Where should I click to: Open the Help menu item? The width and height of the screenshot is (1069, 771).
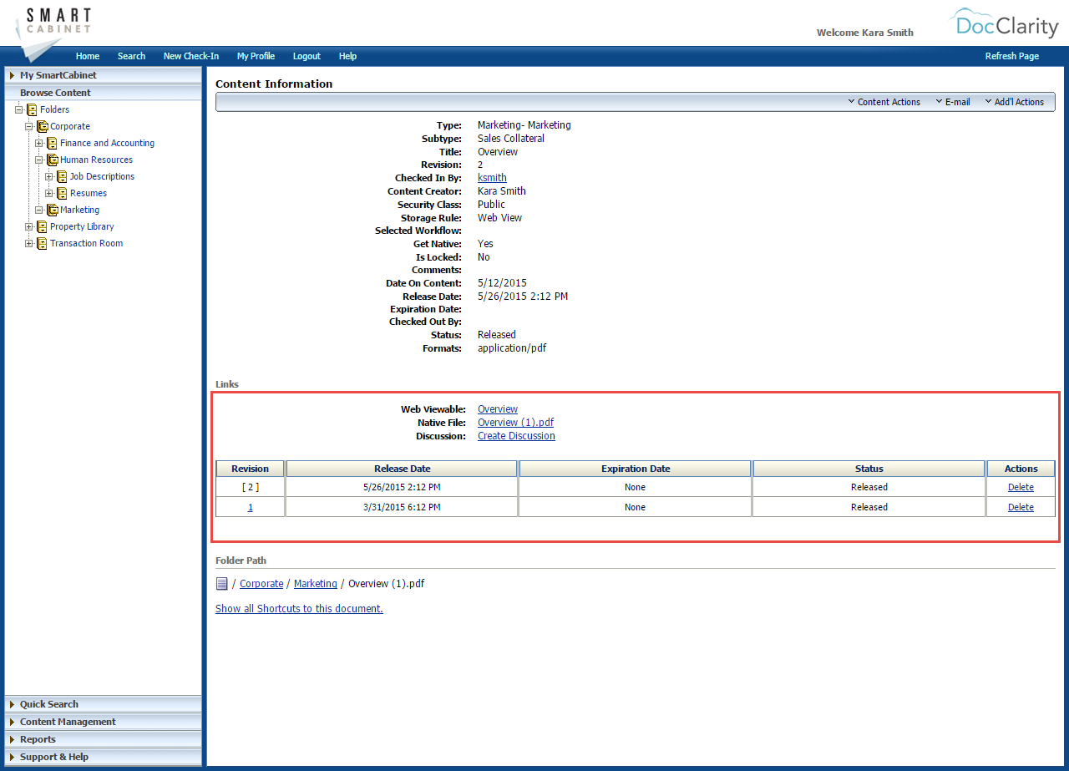pos(347,56)
